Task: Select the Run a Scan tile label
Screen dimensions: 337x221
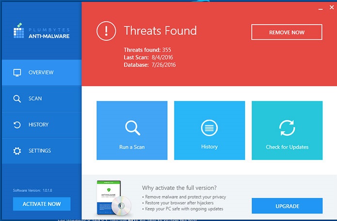Action: pyautogui.click(x=132, y=147)
